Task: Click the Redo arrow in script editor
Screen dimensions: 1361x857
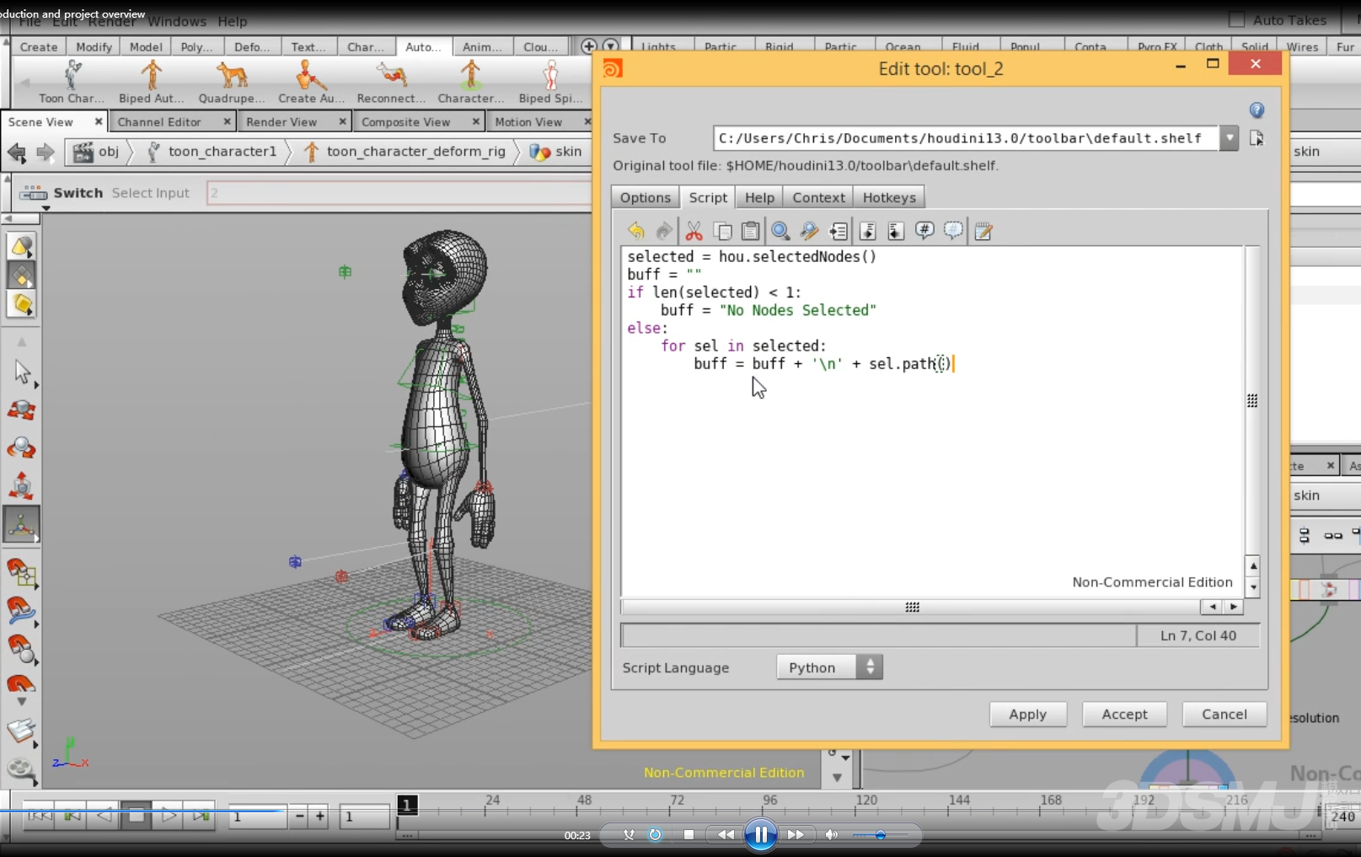Action: [x=664, y=230]
